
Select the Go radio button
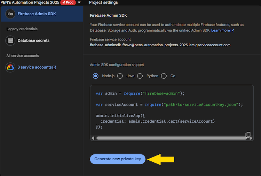(x=164, y=76)
